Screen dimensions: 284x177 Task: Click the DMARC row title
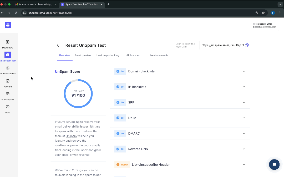[x=134, y=134]
